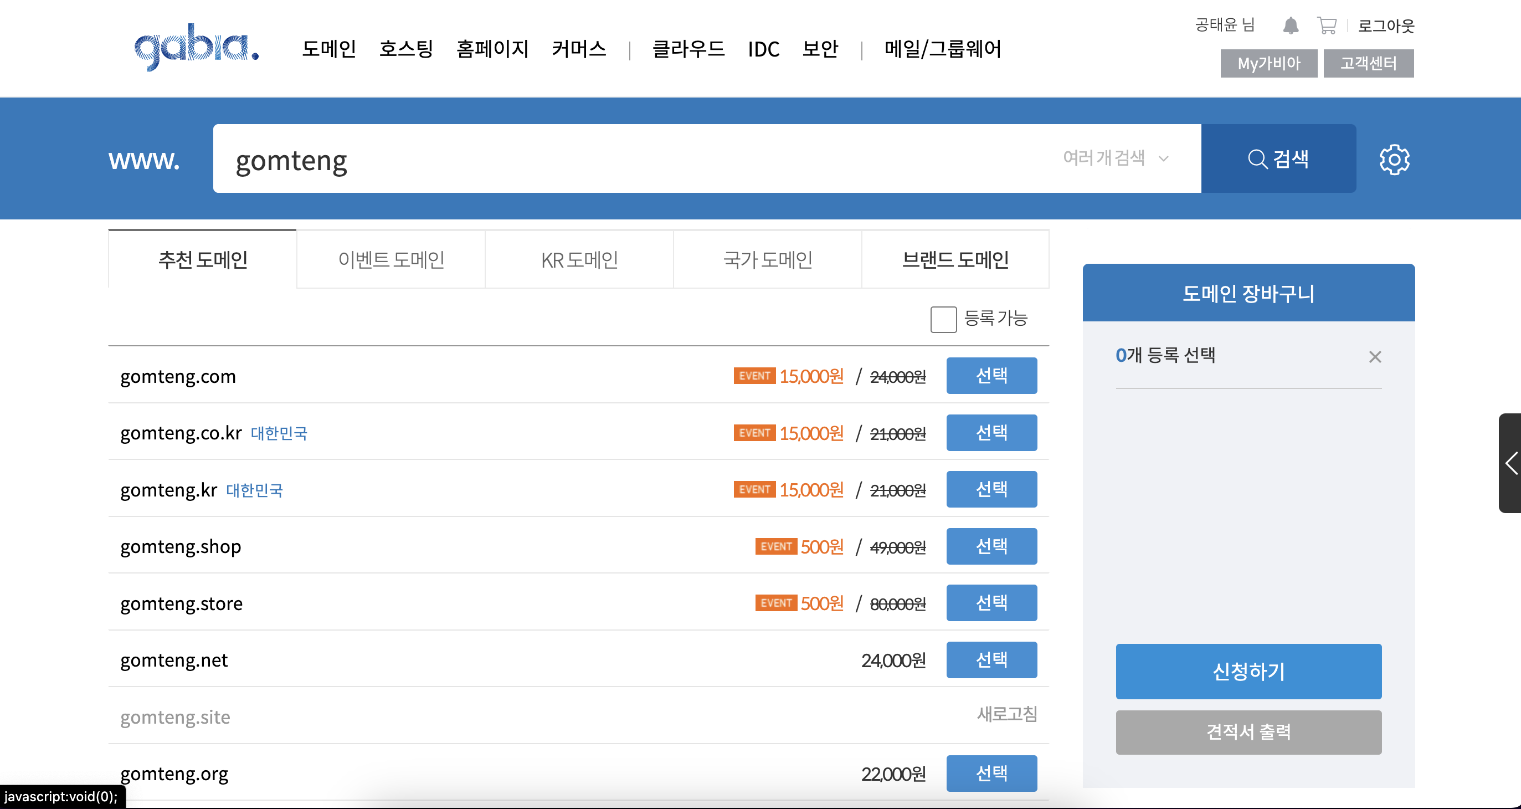Click the struck-through 49,000원 price
The image size is (1521, 809).
[x=897, y=547]
